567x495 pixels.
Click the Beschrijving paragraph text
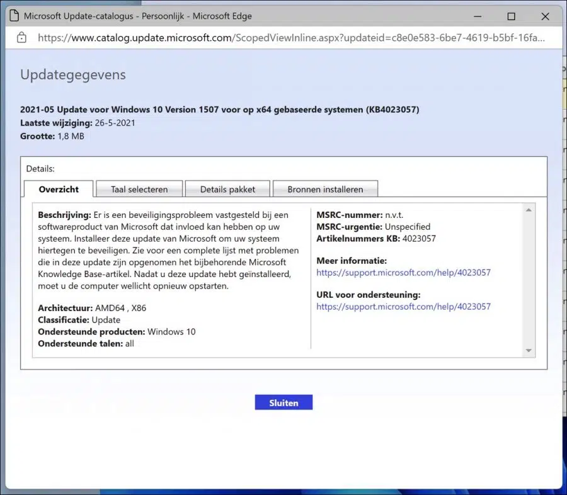pos(168,250)
